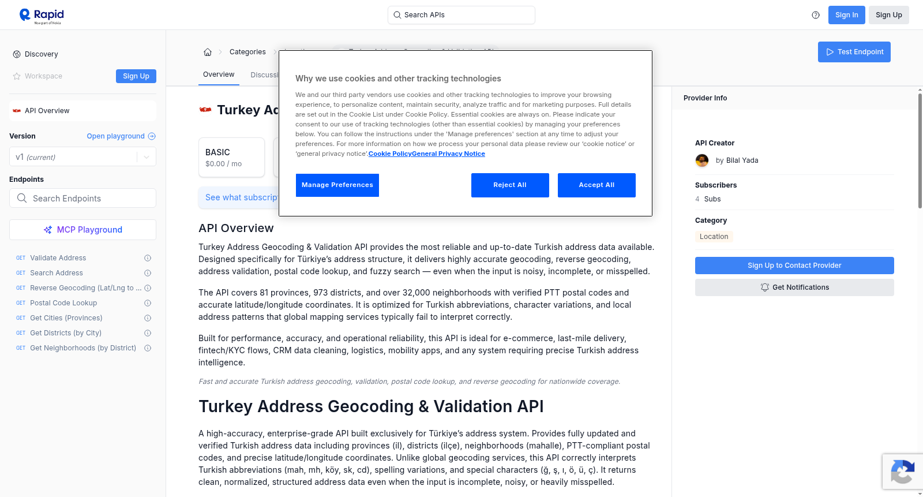
Task: Select the BASIC $0.00 plan card
Action: (231, 157)
